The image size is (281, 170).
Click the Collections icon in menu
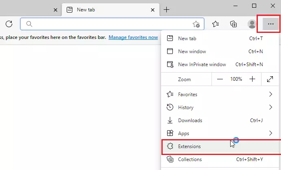[x=170, y=159]
